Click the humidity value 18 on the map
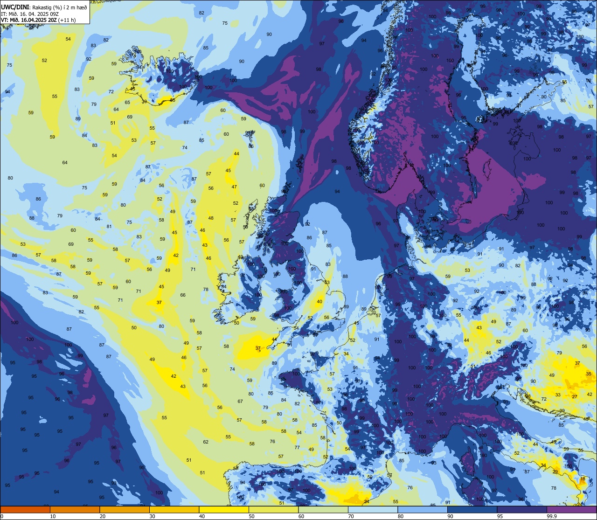The image size is (597, 520). [583, 479]
